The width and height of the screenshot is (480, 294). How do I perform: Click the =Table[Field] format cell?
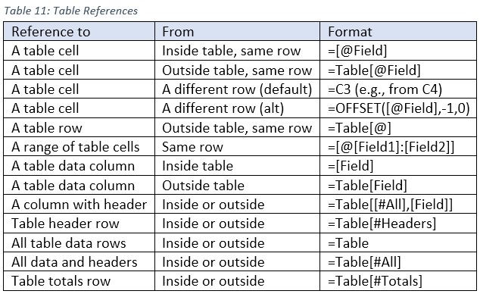coord(398,186)
